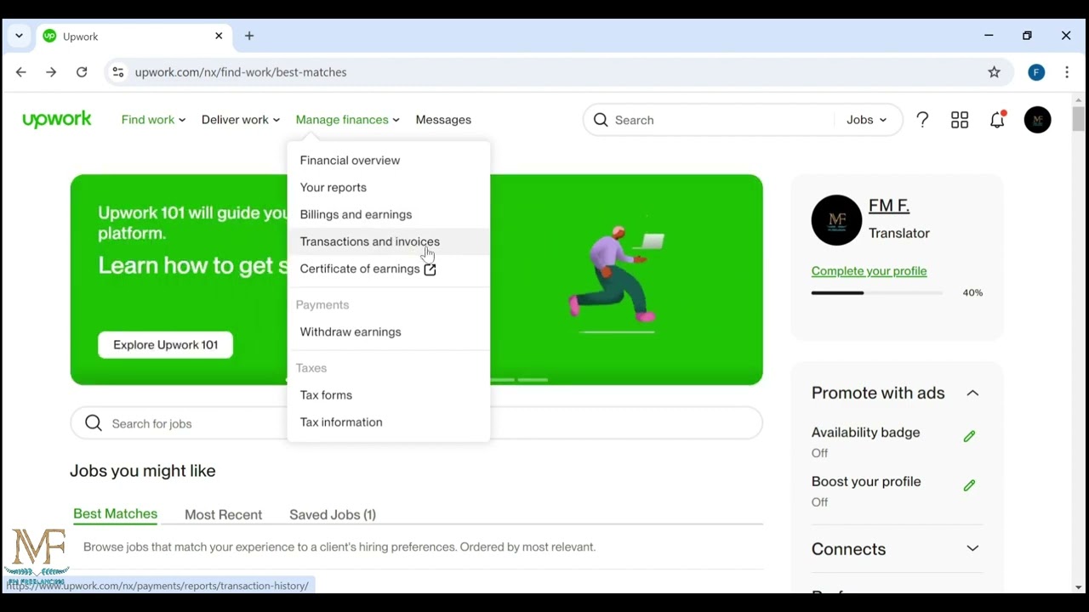1089x612 pixels.
Task: Open the Chrome three-dot menu
Action: coord(1067,72)
